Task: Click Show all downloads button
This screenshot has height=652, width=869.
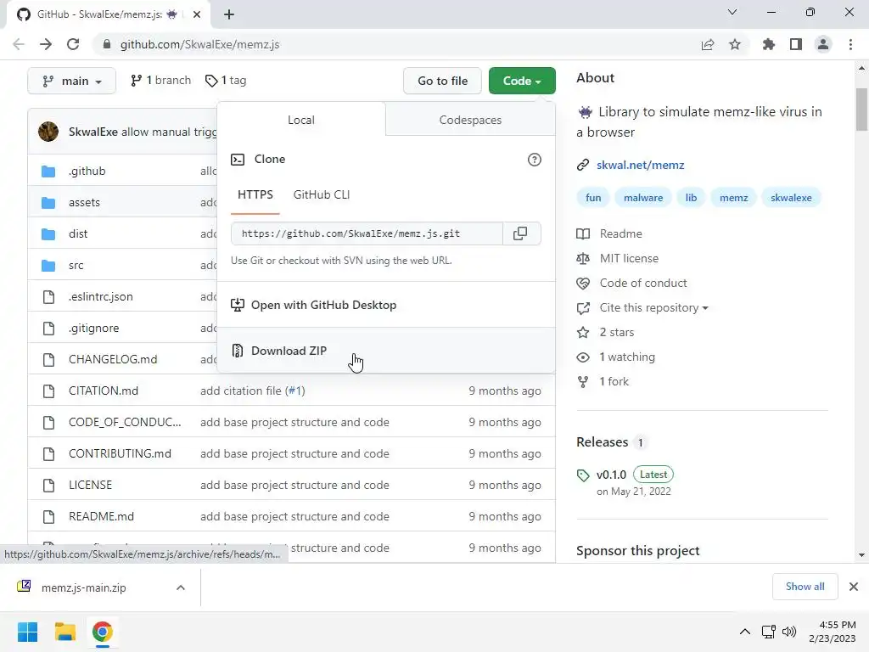Action: click(x=805, y=587)
